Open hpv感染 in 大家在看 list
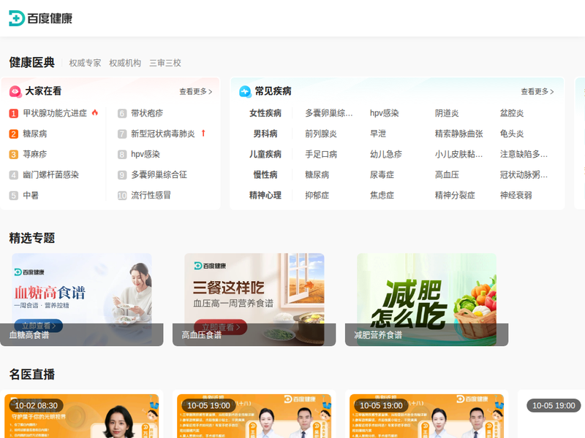Screen dimensions: 585x438 pos(145,154)
